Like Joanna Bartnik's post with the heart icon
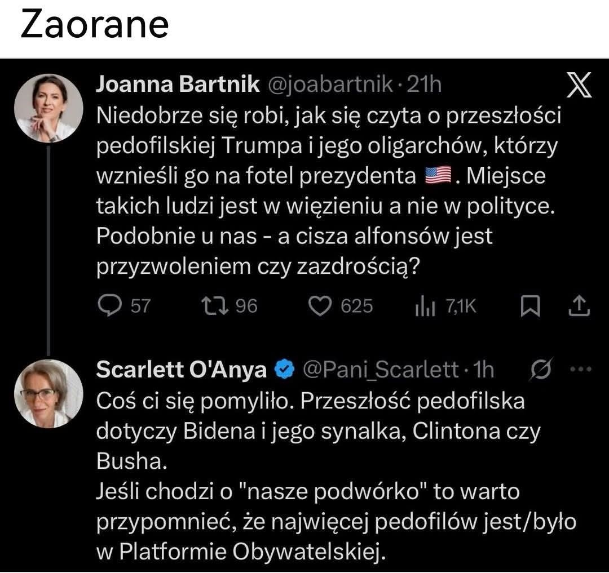This screenshot has width=609, height=573. (x=321, y=305)
